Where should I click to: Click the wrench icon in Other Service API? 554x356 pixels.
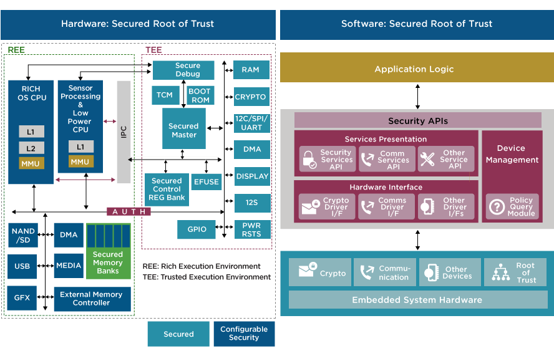click(x=427, y=160)
